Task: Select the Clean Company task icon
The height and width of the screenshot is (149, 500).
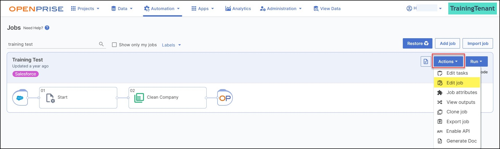Action: 139,98
